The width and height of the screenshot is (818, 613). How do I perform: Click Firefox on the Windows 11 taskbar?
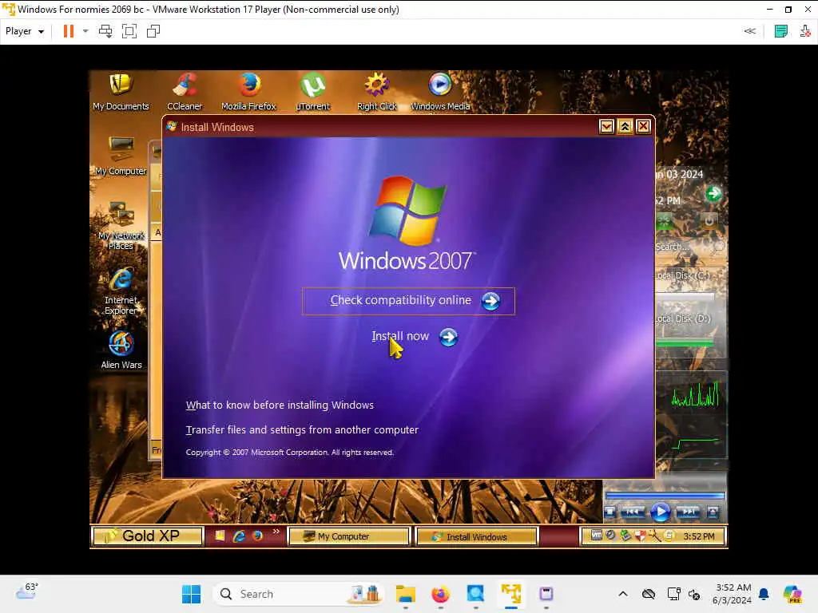pos(440,594)
